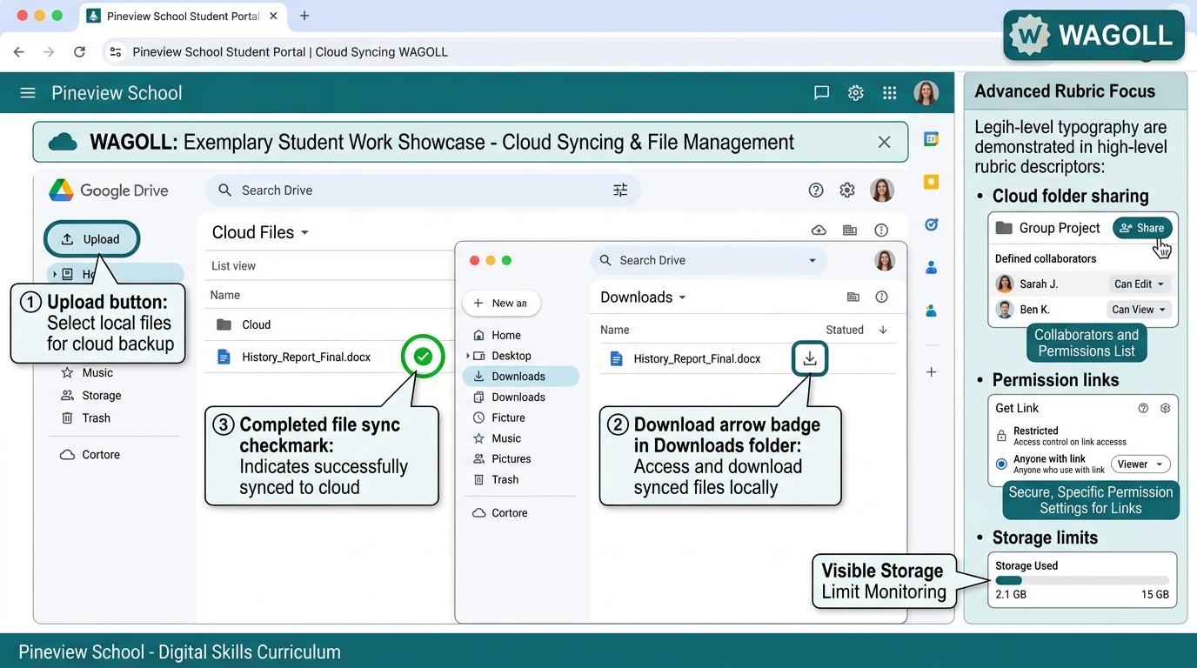Open dropdown arrow in front window search bar
This screenshot has width=1197, height=668.
[812, 260]
